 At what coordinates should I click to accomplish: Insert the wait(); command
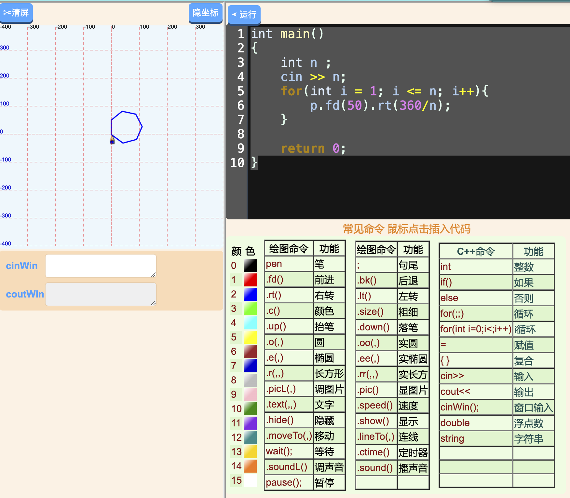[x=289, y=451]
